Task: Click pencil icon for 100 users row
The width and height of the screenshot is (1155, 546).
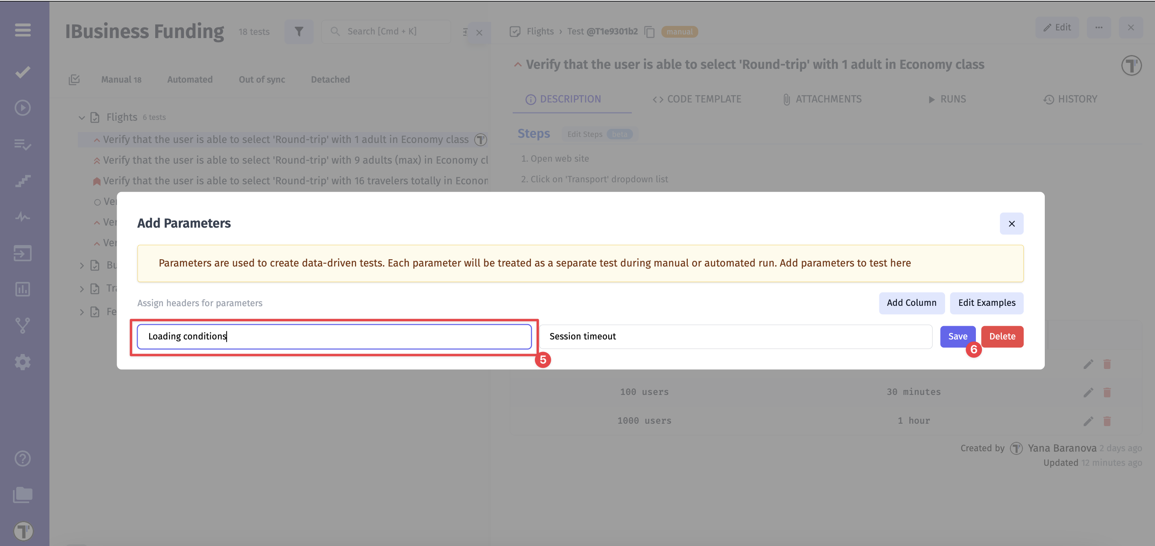Action: (x=1088, y=392)
